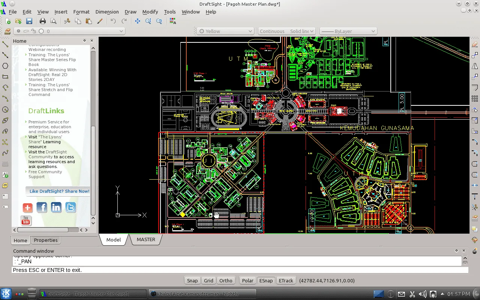Open the KDE application launcher menu
Viewport: 480px width, 300px height.
(6, 294)
